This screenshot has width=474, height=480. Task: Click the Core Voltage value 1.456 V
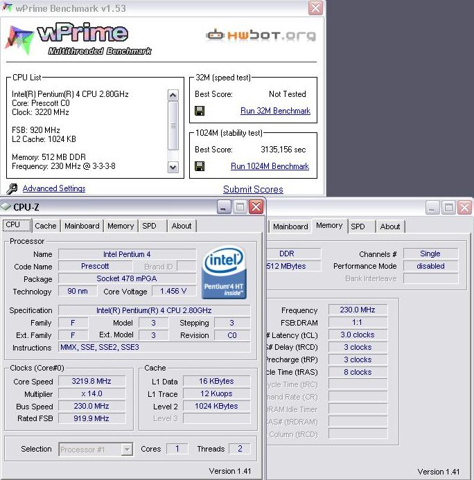tap(174, 291)
